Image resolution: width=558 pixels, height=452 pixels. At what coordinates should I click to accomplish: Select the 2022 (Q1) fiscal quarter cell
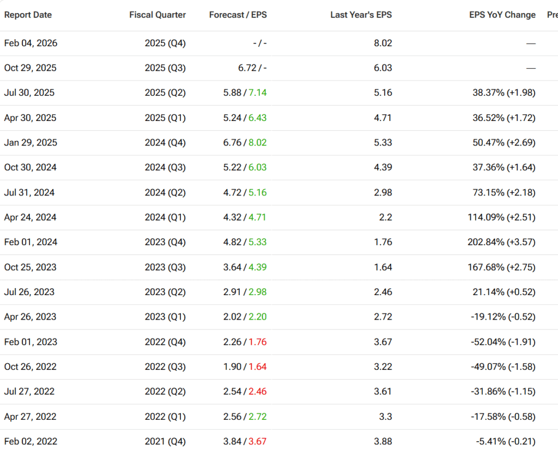pyautogui.click(x=165, y=417)
